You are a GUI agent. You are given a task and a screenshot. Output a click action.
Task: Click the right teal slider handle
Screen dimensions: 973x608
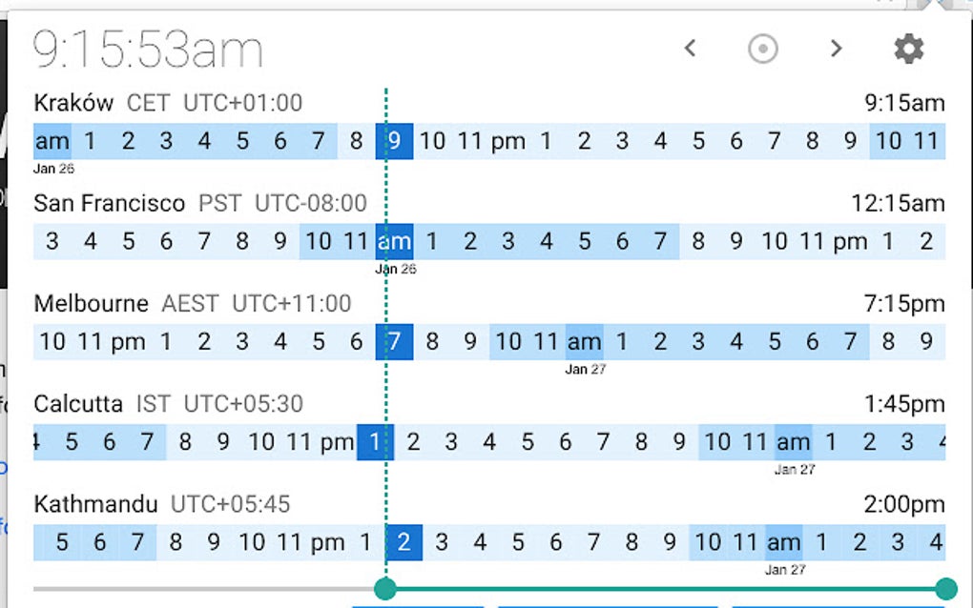pyautogui.click(x=945, y=589)
